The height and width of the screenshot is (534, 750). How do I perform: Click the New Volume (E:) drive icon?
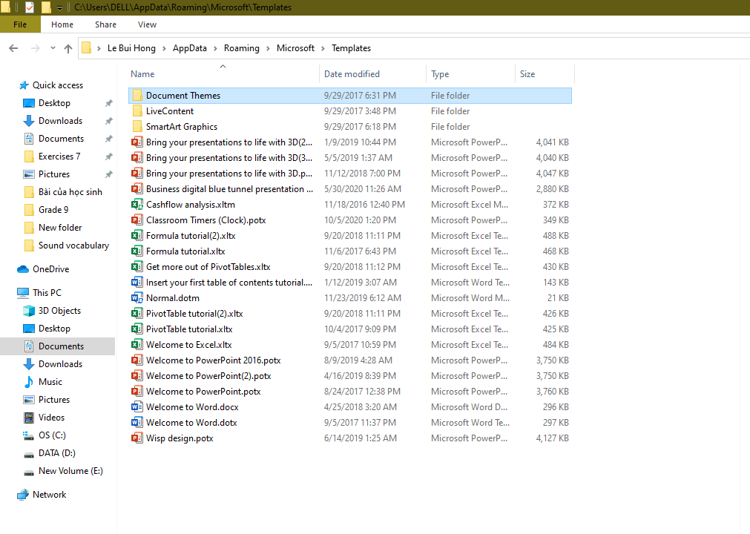29,472
